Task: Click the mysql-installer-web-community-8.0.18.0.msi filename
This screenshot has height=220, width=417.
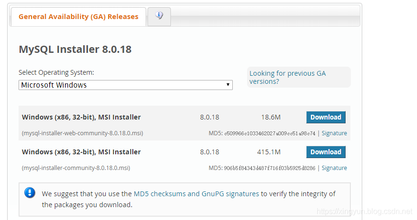Action: (x=82, y=133)
